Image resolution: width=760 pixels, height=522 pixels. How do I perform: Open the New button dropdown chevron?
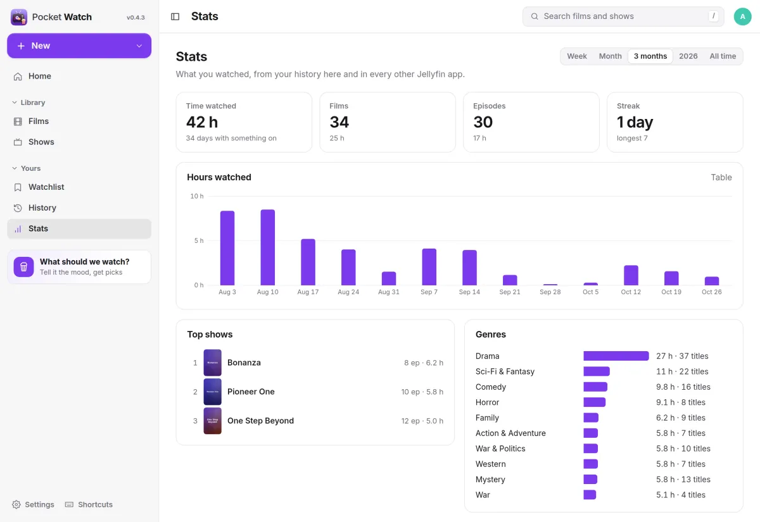(139, 46)
